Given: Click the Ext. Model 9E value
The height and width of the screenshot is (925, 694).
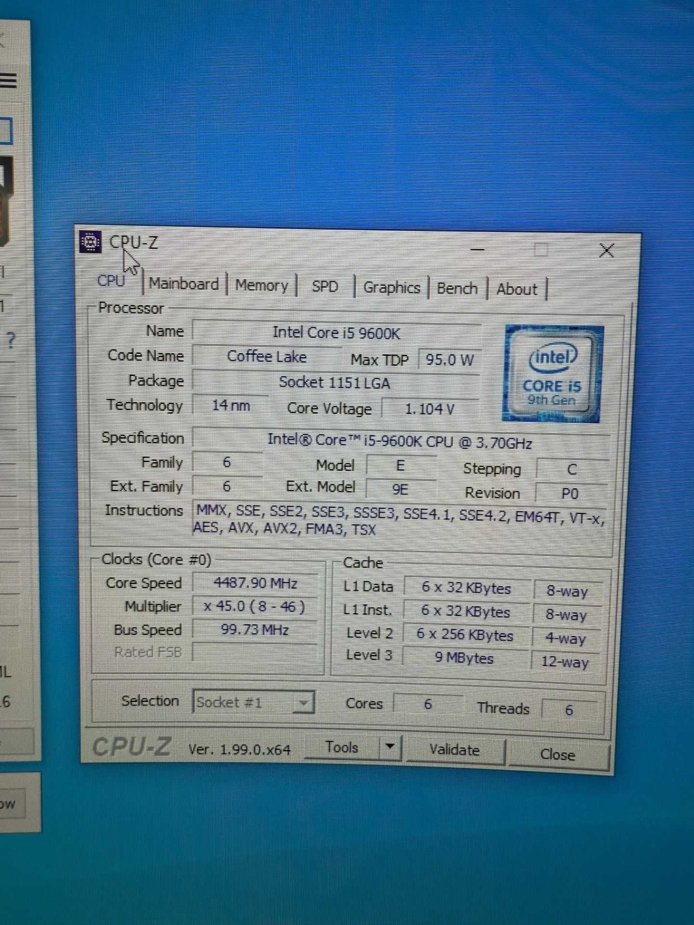Looking at the screenshot, I should 400,489.
